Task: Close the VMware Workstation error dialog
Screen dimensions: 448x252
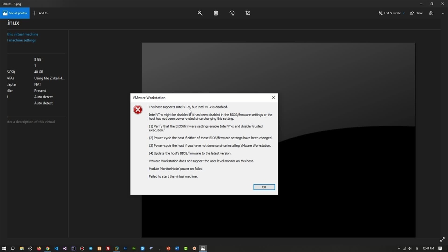Action: [x=274, y=98]
